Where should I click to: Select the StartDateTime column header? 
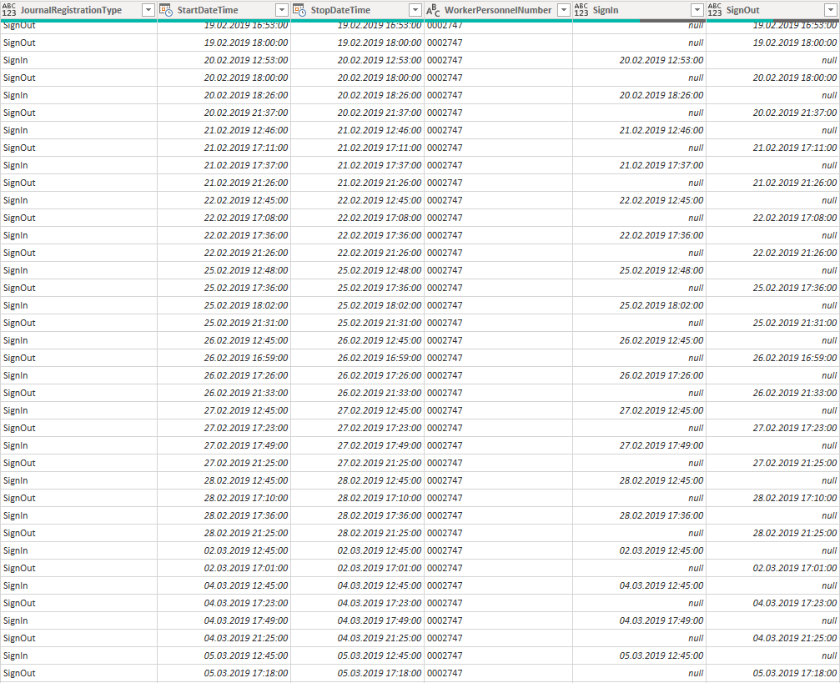pyautogui.click(x=208, y=10)
